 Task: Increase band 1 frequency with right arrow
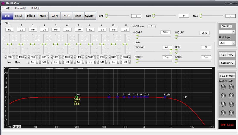click(x=14, y=57)
